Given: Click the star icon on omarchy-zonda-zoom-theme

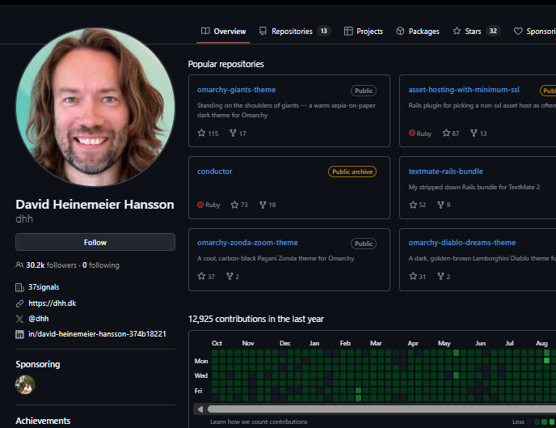Looking at the screenshot, I should click(201, 276).
